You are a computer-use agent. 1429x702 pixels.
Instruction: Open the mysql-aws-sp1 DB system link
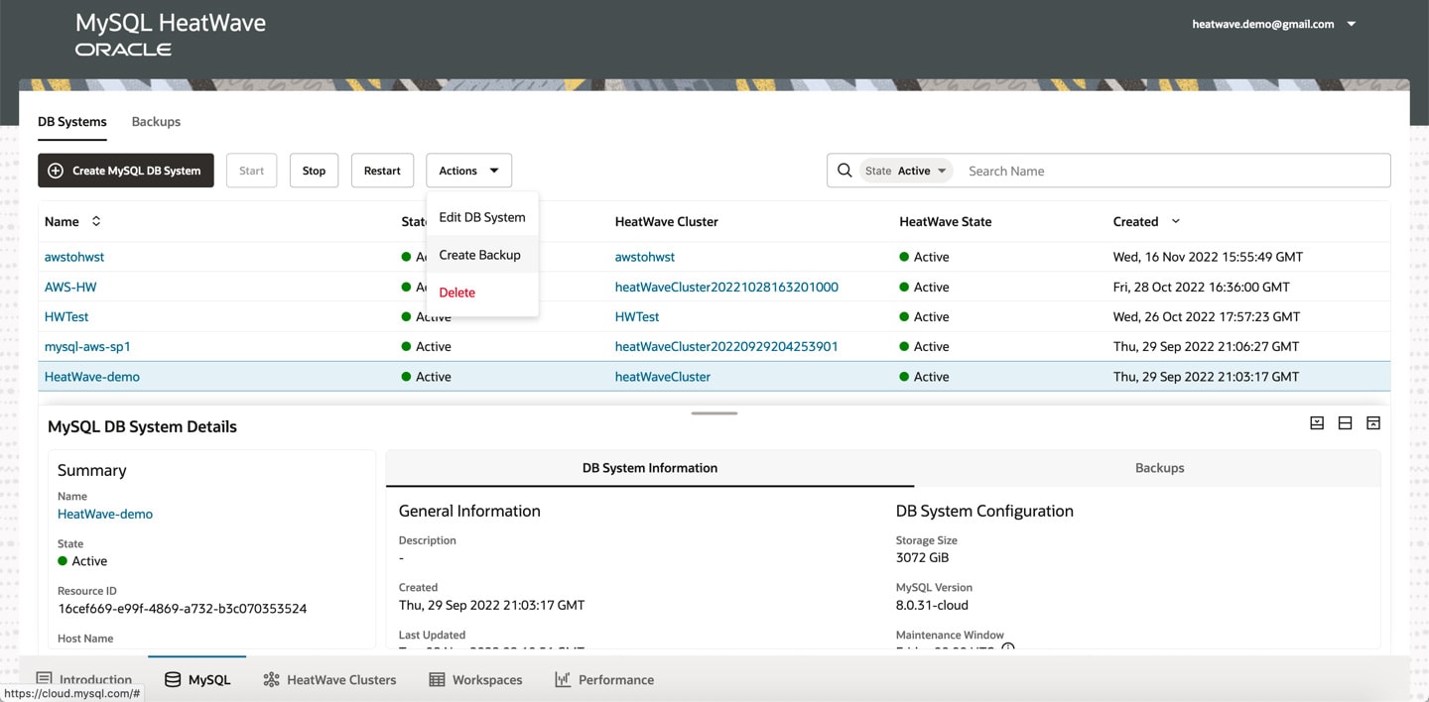87,346
